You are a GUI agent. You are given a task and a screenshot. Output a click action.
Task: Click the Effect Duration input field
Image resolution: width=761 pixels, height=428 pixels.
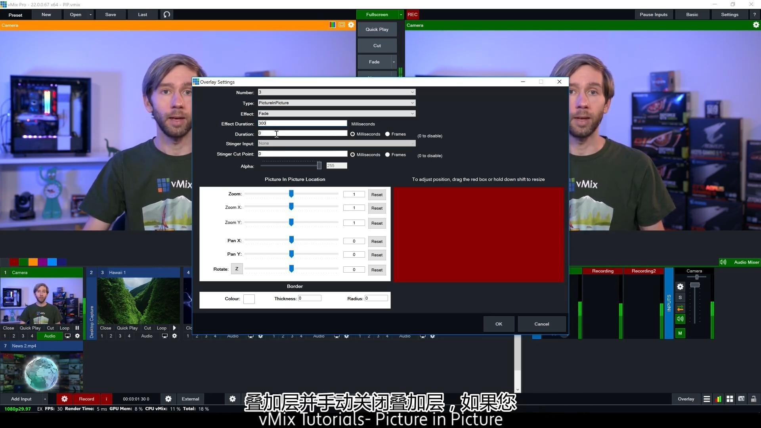pos(302,123)
